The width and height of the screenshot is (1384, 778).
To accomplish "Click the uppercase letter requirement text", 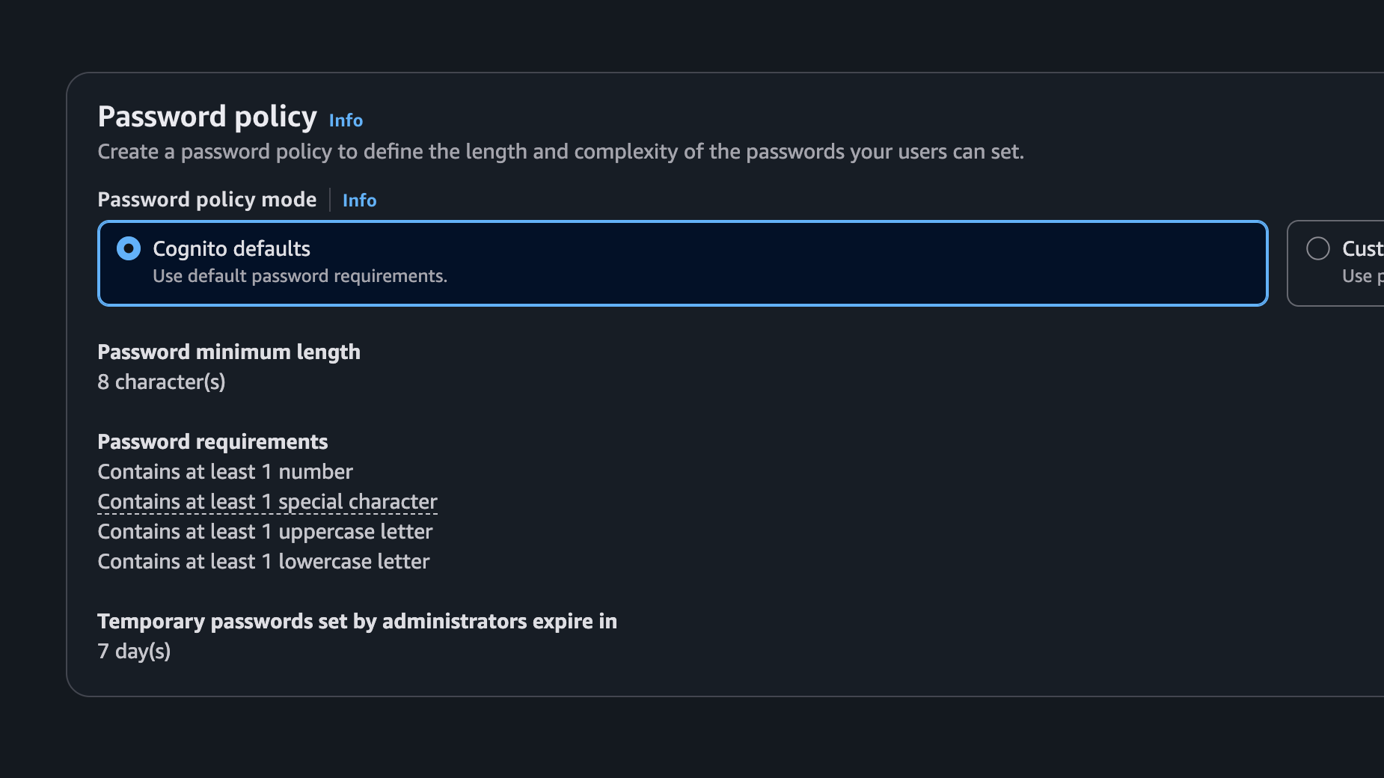I will coord(265,531).
